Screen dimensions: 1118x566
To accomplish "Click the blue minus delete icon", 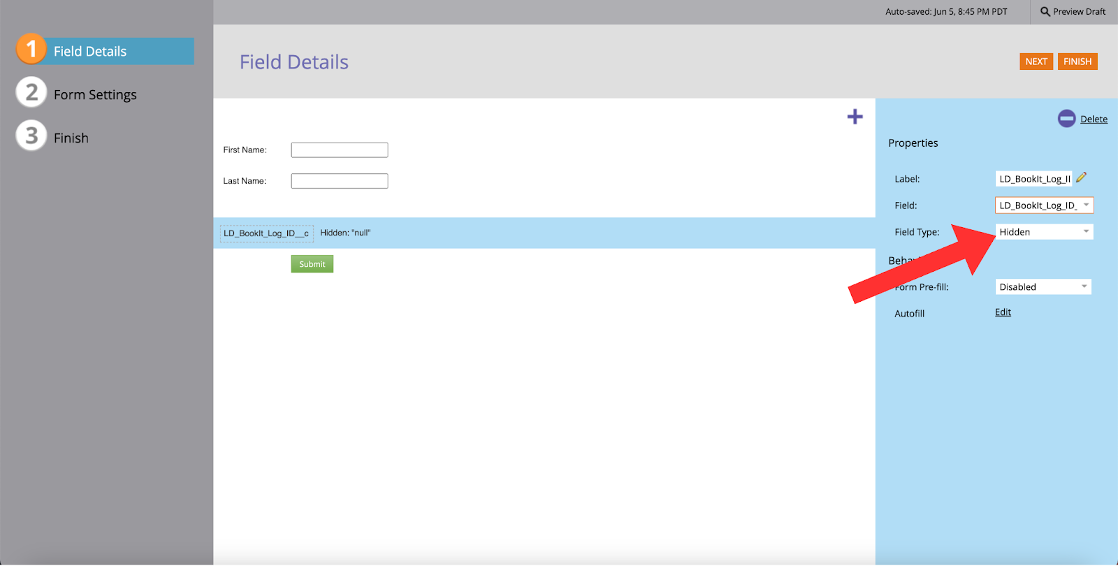I will pyautogui.click(x=1066, y=119).
